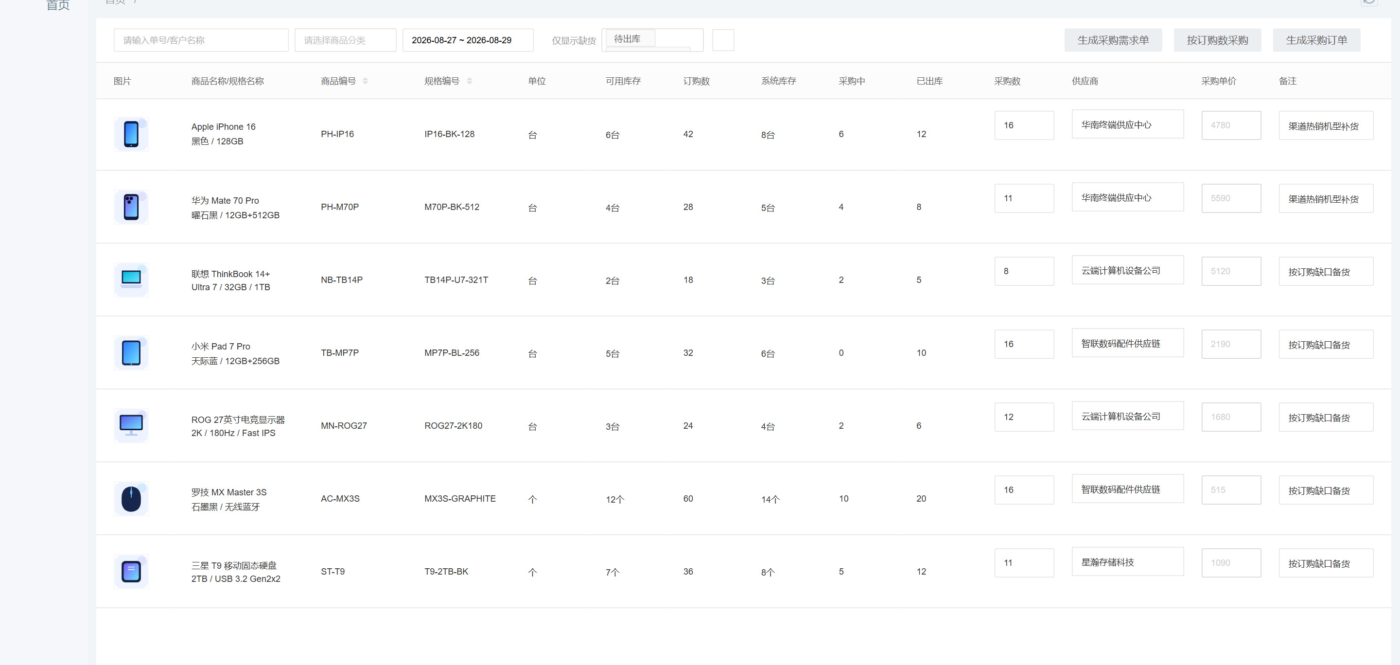The width and height of the screenshot is (1400, 665).
Task: Edit the 采购单价 field showing 4780
Action: pos(1231,125)
